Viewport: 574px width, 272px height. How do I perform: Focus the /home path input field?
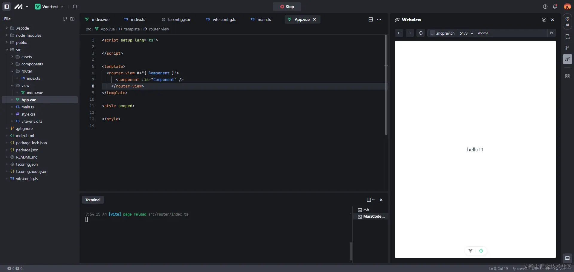tap(512, 33)
